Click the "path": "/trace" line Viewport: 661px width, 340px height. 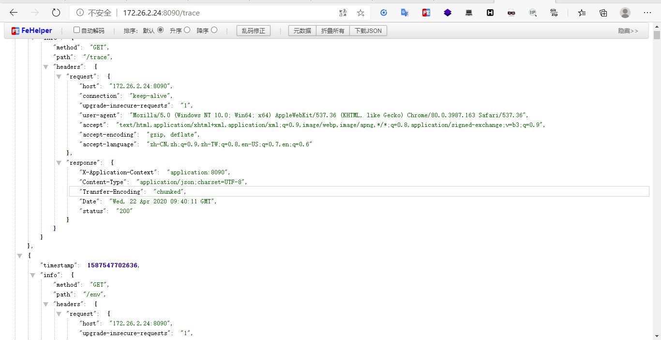coord(83,57)
